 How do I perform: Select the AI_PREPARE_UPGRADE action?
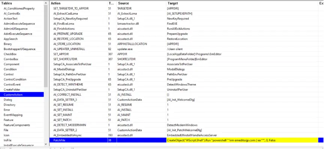67,34
